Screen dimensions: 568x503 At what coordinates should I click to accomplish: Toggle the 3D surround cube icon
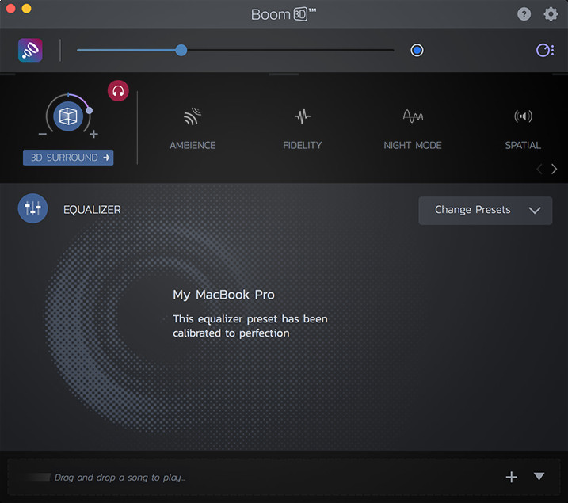coord(68,116)
